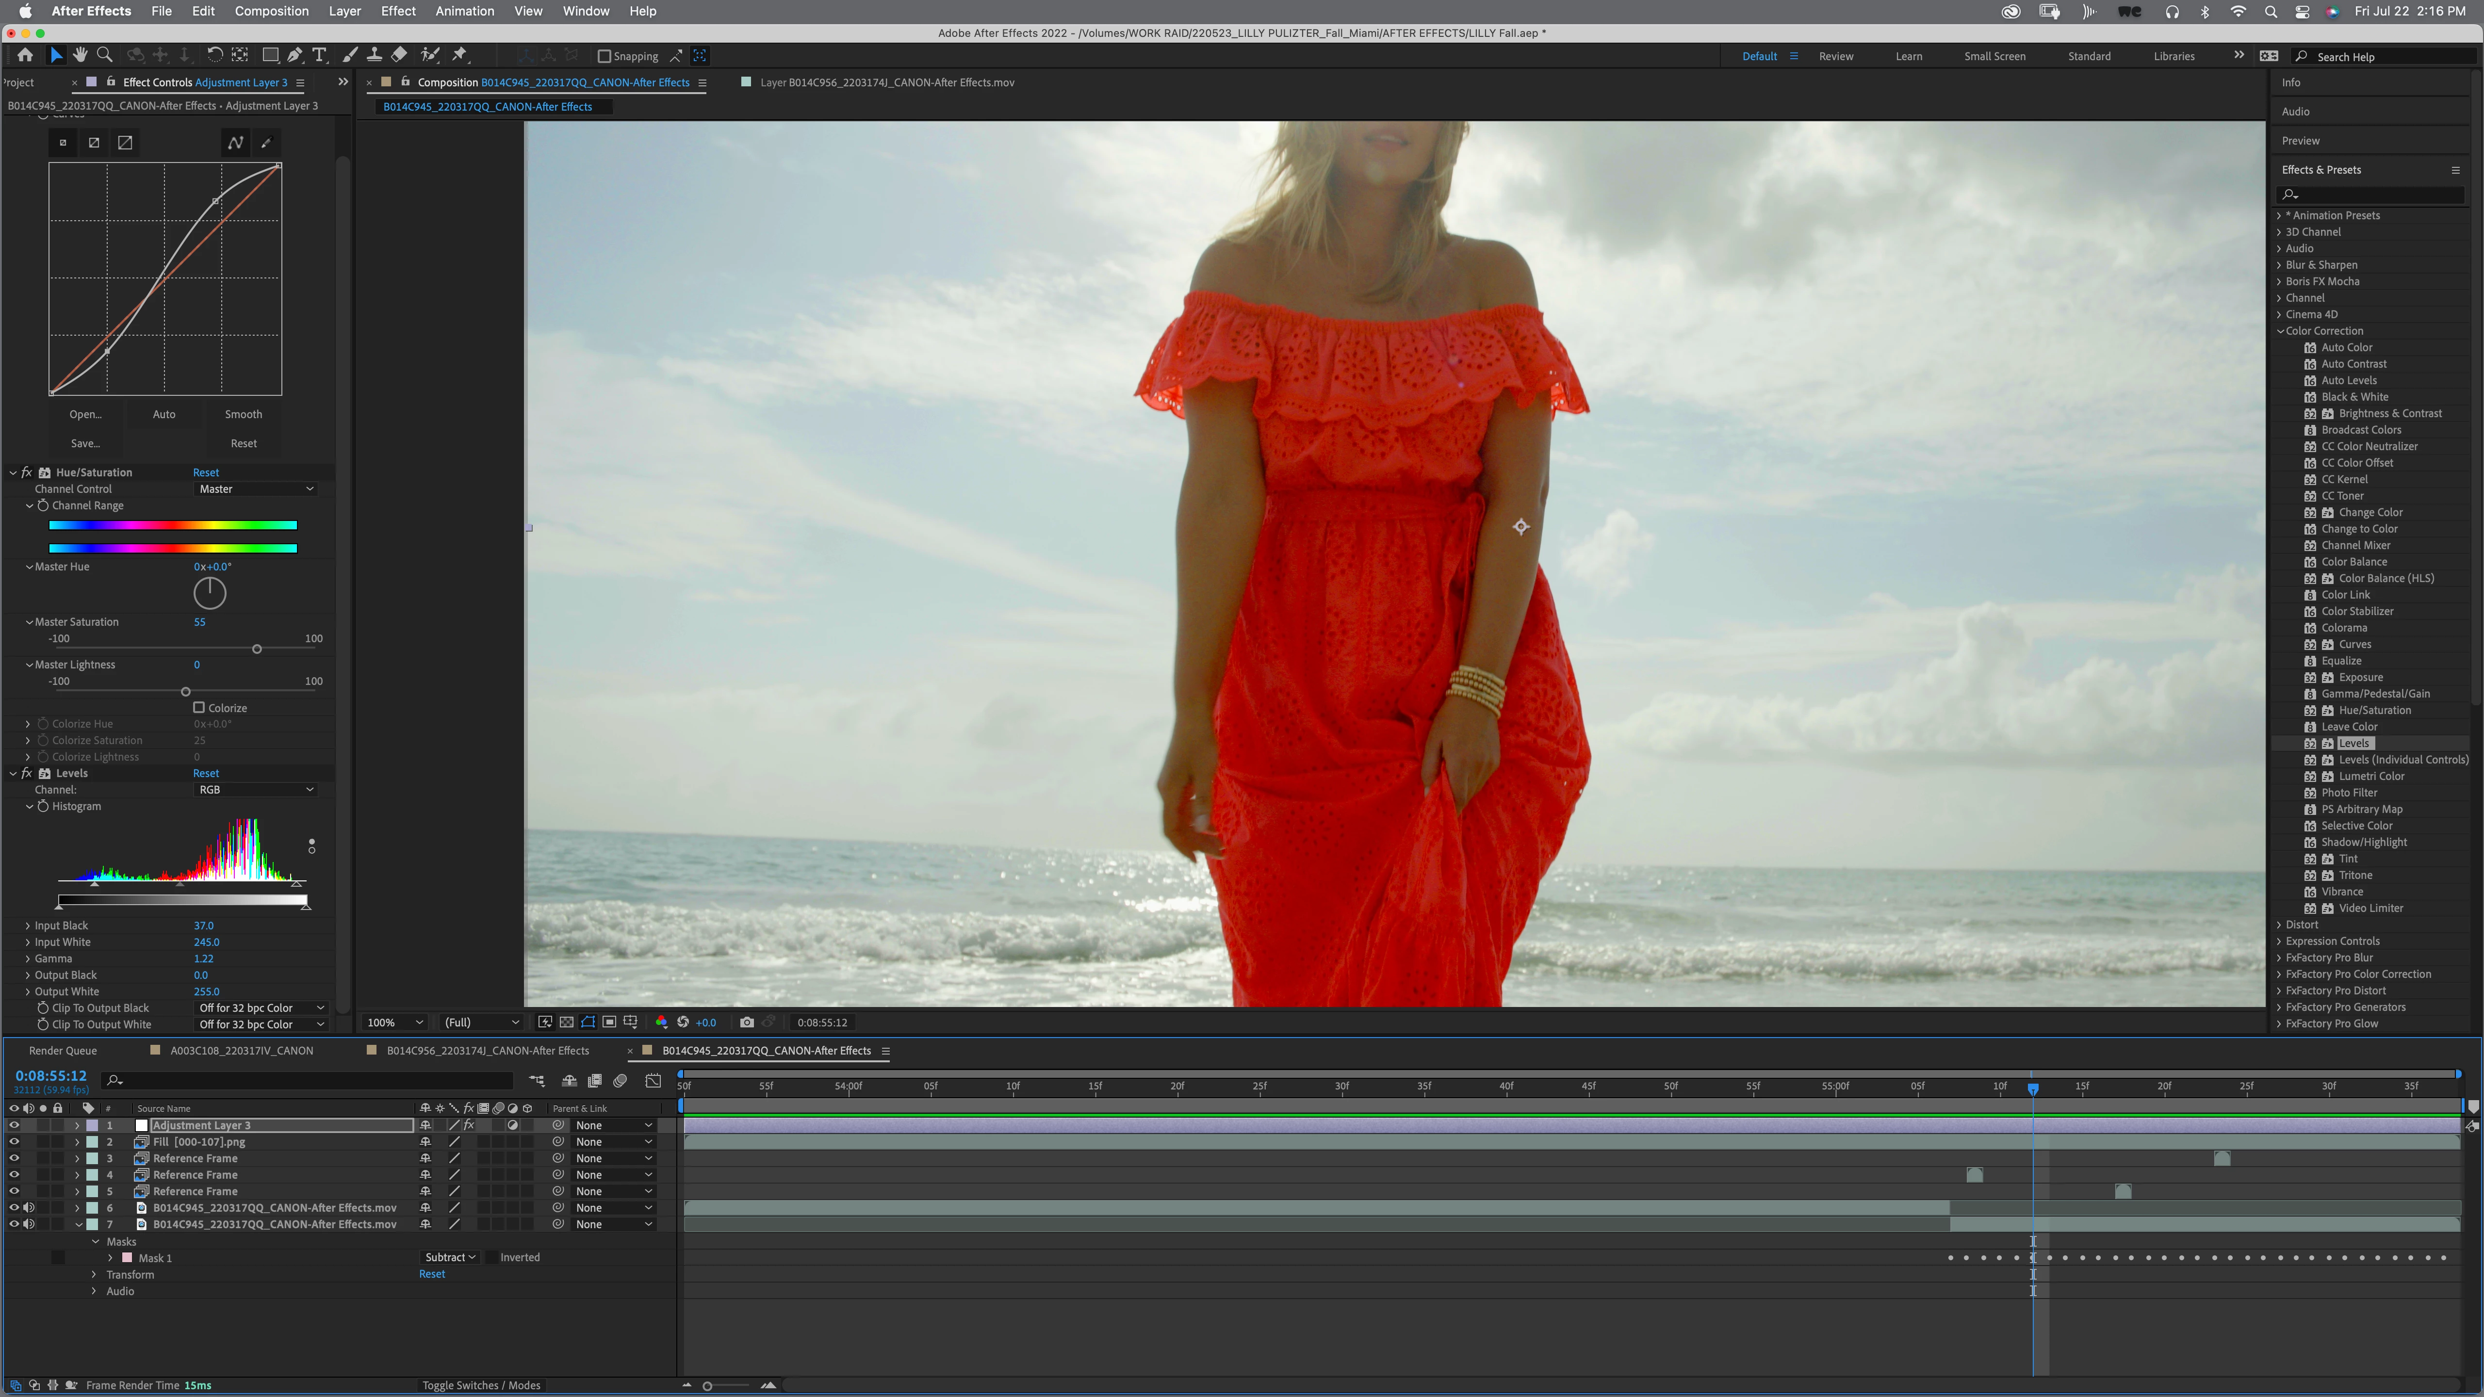Viewport: 2484px width, 1397px height.
Task: Hide the Fill [000-107].png layer
Action: click(14, 1141)
